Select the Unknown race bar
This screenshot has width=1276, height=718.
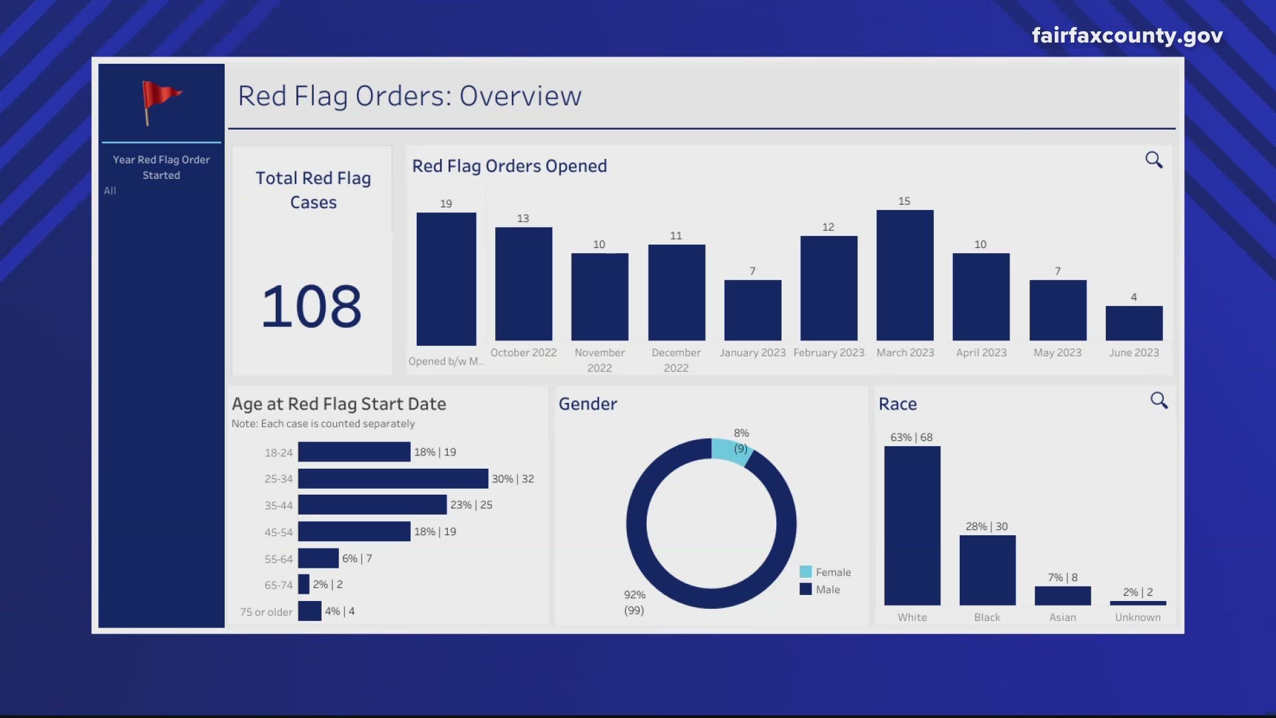tap(1138, 603)
